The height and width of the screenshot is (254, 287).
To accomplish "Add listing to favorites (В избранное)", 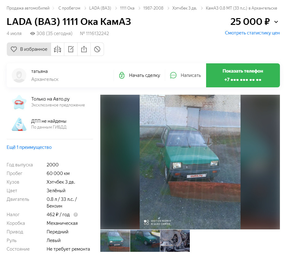I will [x=29, y=49].
